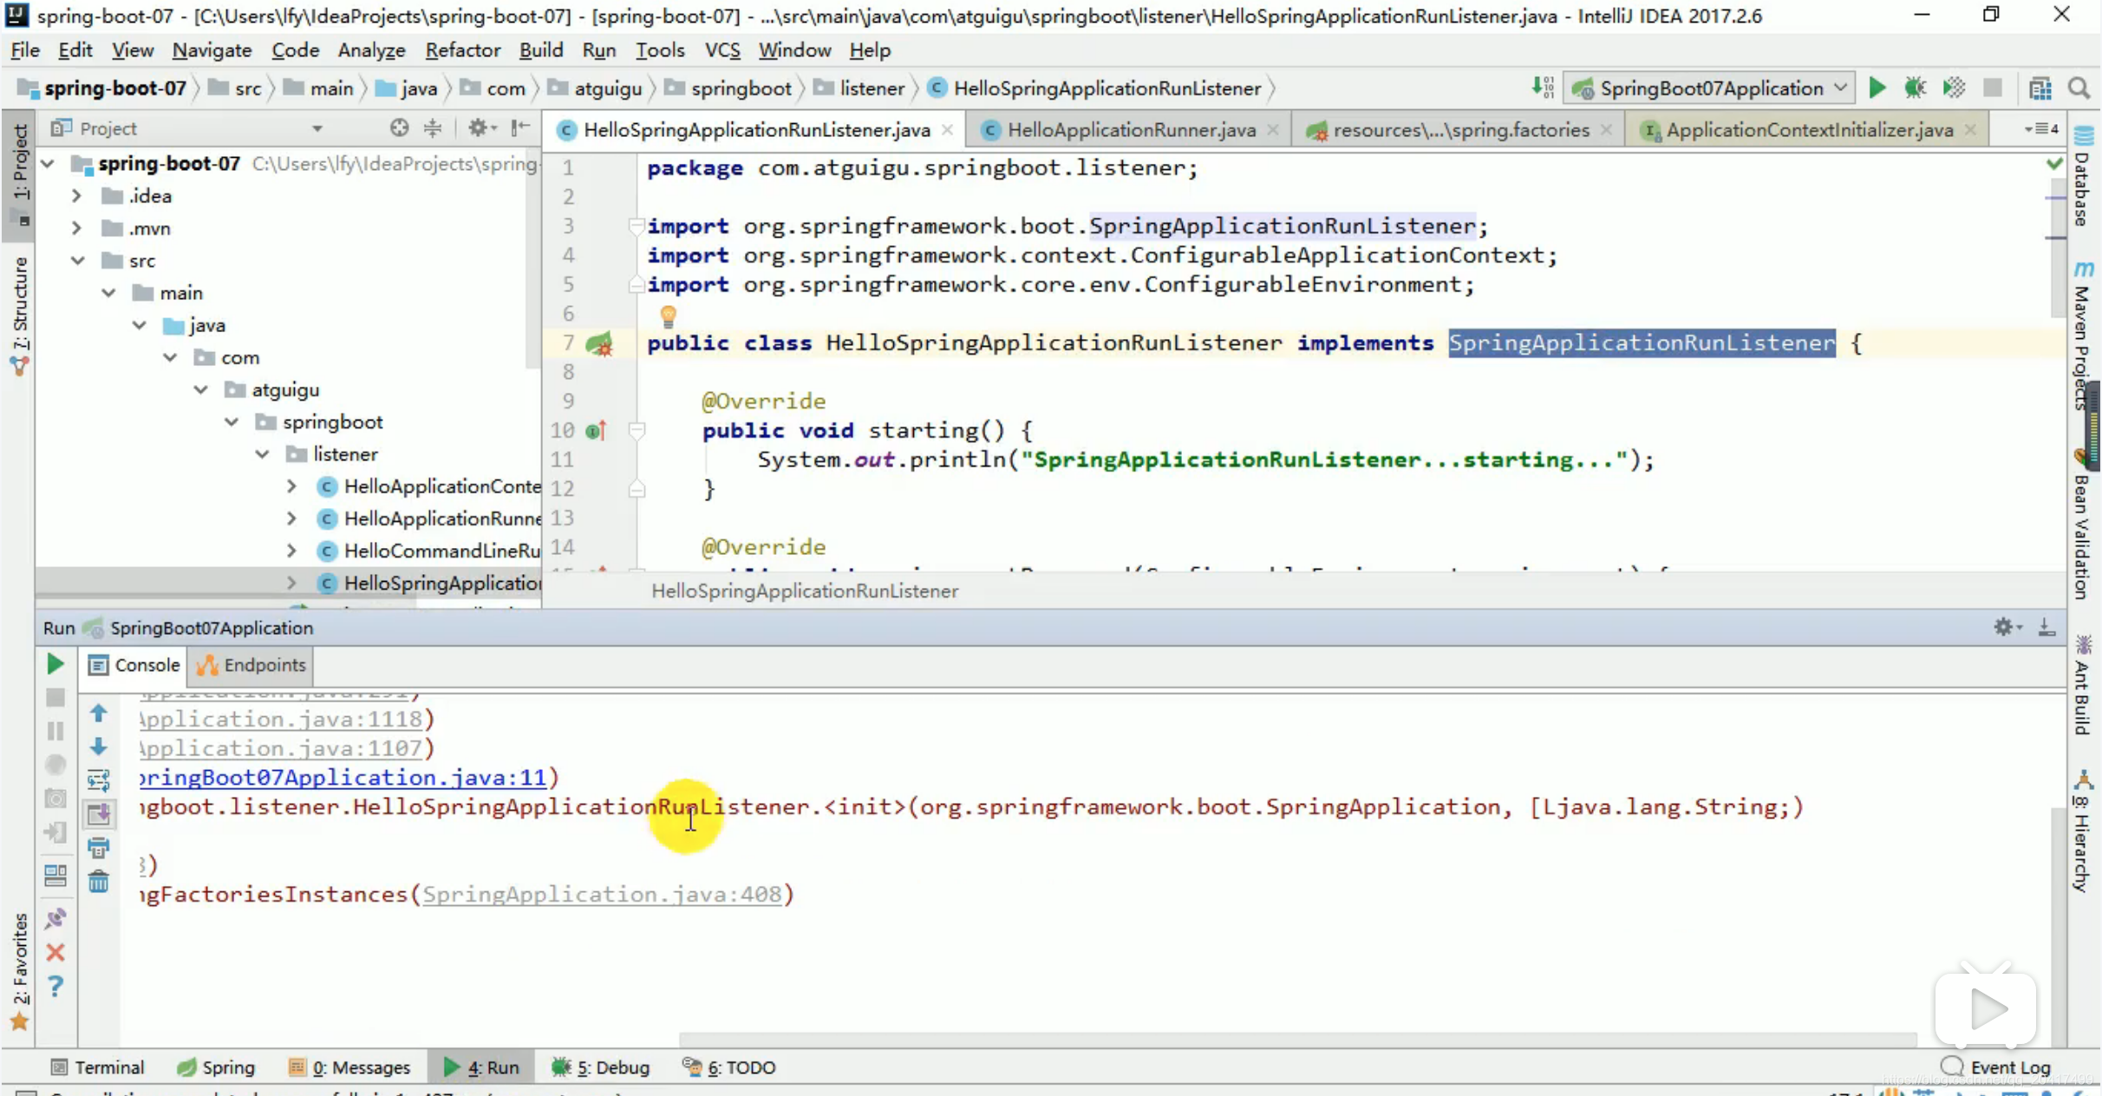Toggle soft-wrap icon in console toolbar

click(x=99, y=780)
